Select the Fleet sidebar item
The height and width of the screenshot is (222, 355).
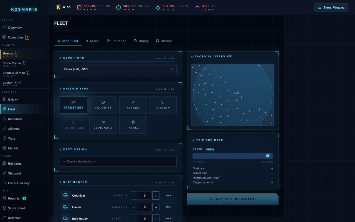click(24, 109)
